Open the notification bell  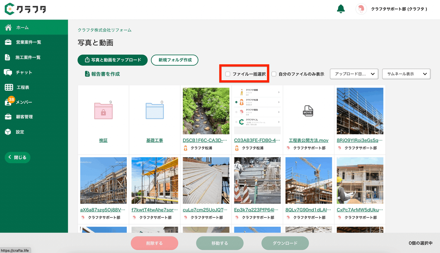pos(341,9)
